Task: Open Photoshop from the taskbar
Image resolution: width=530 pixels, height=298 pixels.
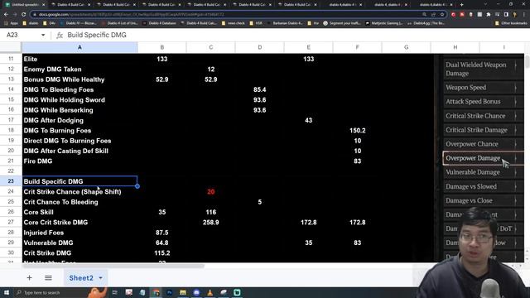Action: (169, 292)
